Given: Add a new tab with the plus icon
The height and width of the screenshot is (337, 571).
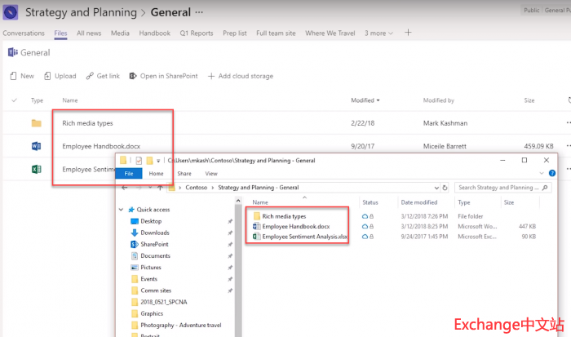Looking at the screenshot, I should pyautogui.click(x=409, y=33).
